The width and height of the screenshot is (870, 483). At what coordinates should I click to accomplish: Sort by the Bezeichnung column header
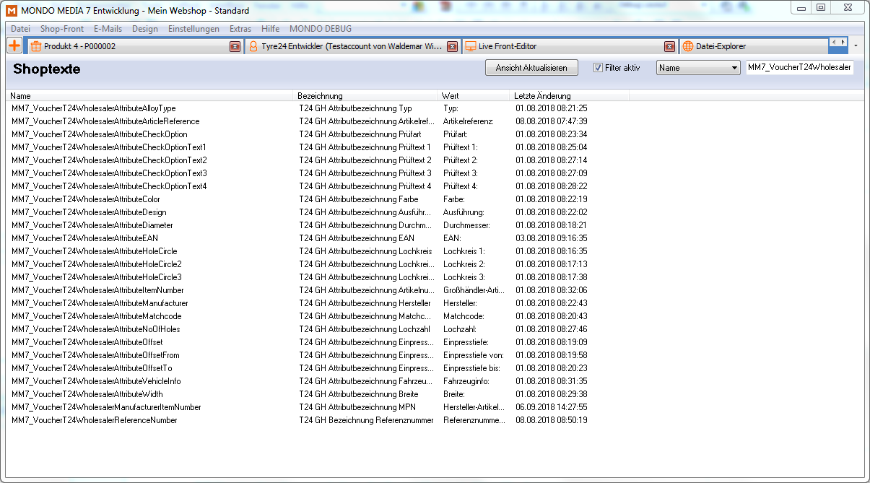pos(320,96)
